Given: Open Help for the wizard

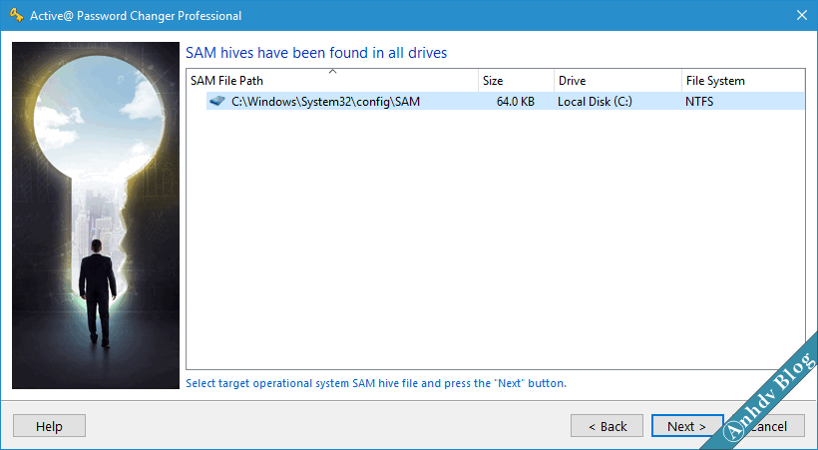Looking at the screenshot, I should pos(49,426).
